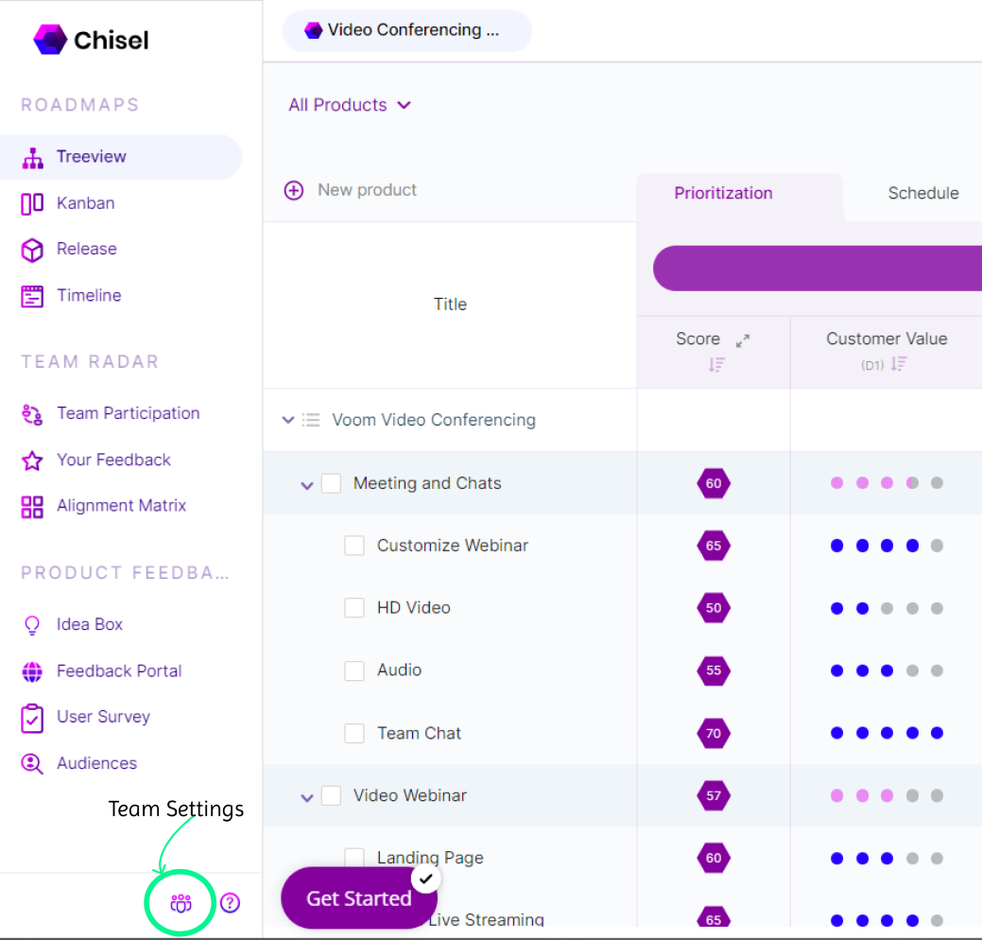Check the Meeting and Chats checkbox
This screenshot has height=940, width=982.
tap(331, 482)
